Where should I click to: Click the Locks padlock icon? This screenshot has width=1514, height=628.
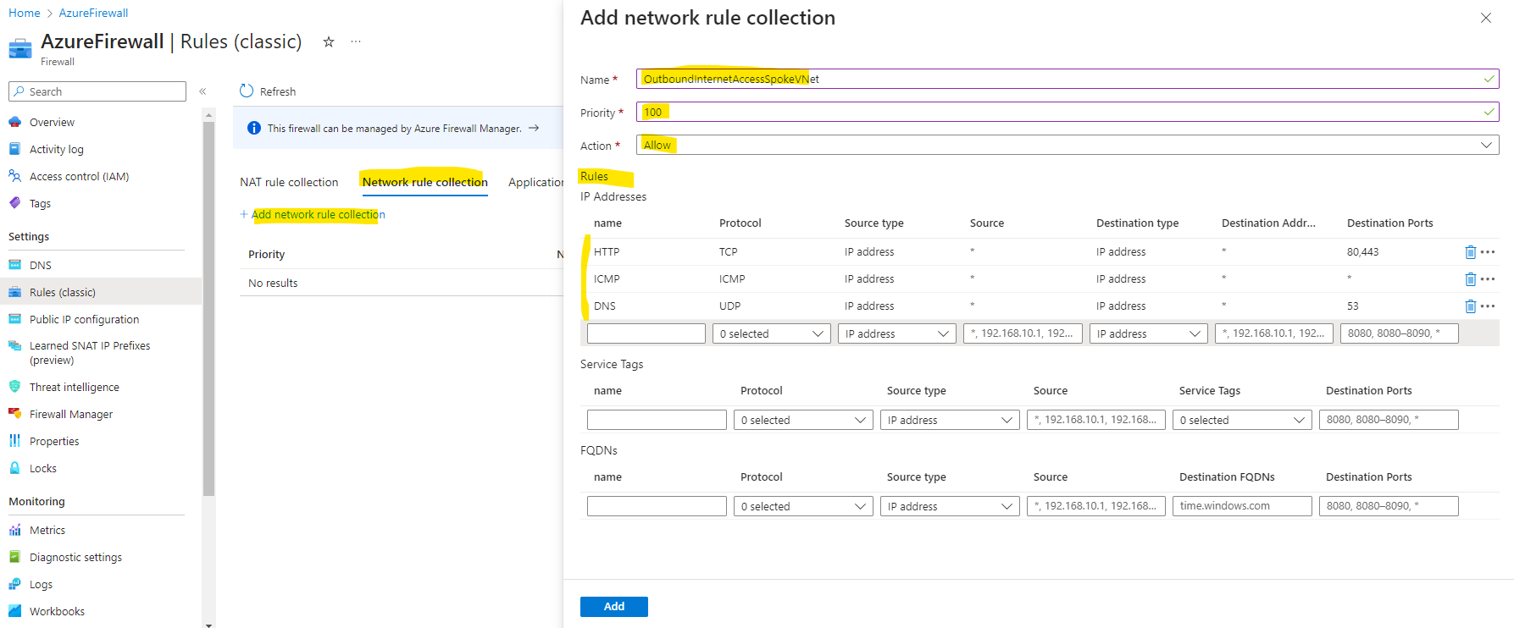14,468
